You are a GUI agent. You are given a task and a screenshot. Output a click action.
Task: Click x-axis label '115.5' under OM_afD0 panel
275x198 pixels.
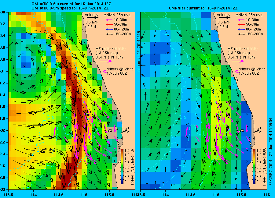click(109, 195)
